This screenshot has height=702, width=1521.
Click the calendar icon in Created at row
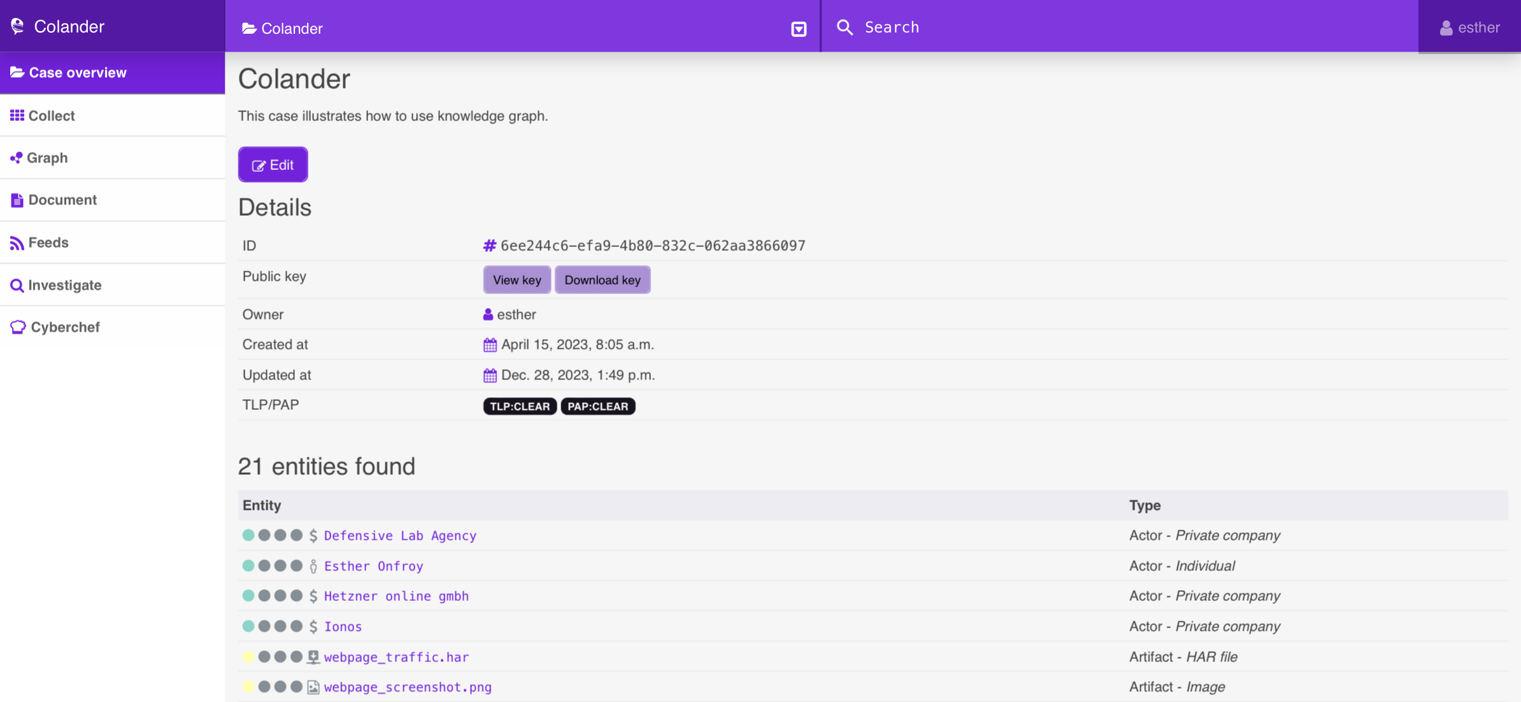tap(489, 345)
